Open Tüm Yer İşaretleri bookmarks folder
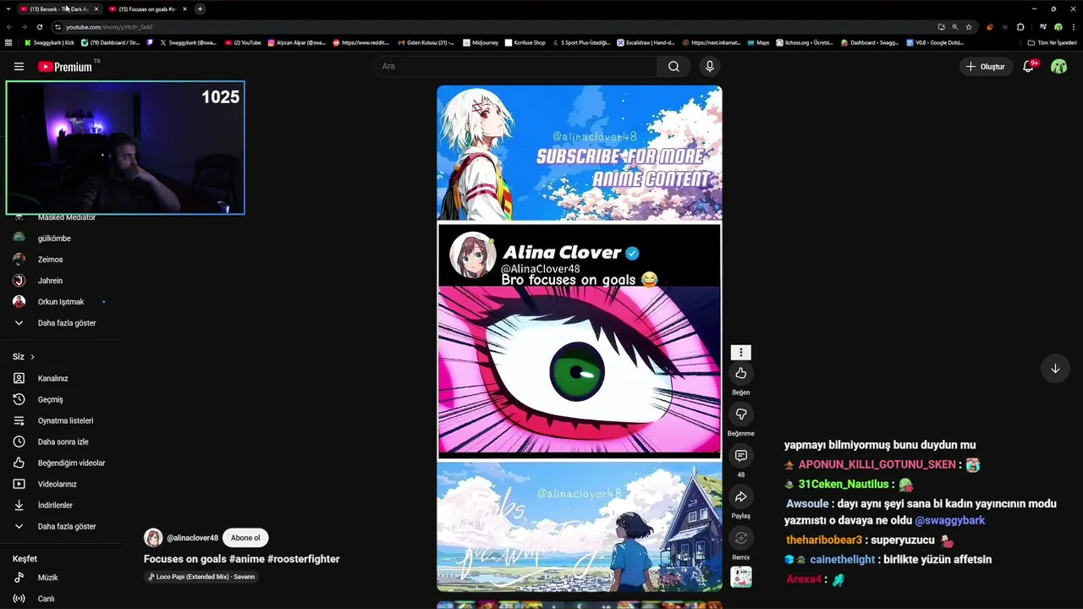Viewport: 1083px width, 609px height. pos(1052,42)
